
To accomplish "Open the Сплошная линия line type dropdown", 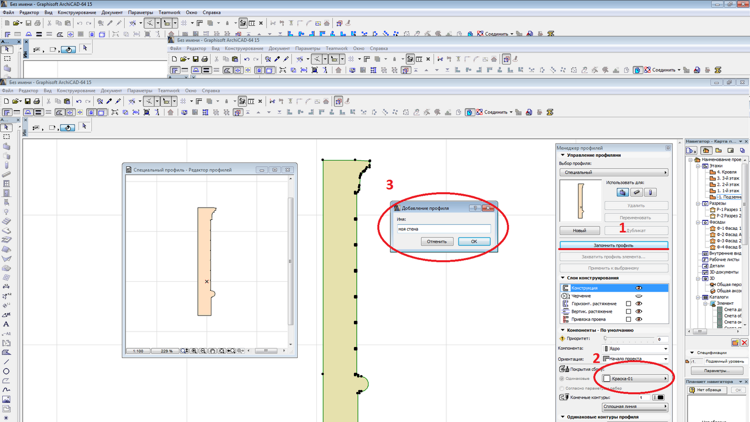I will 635,407.
